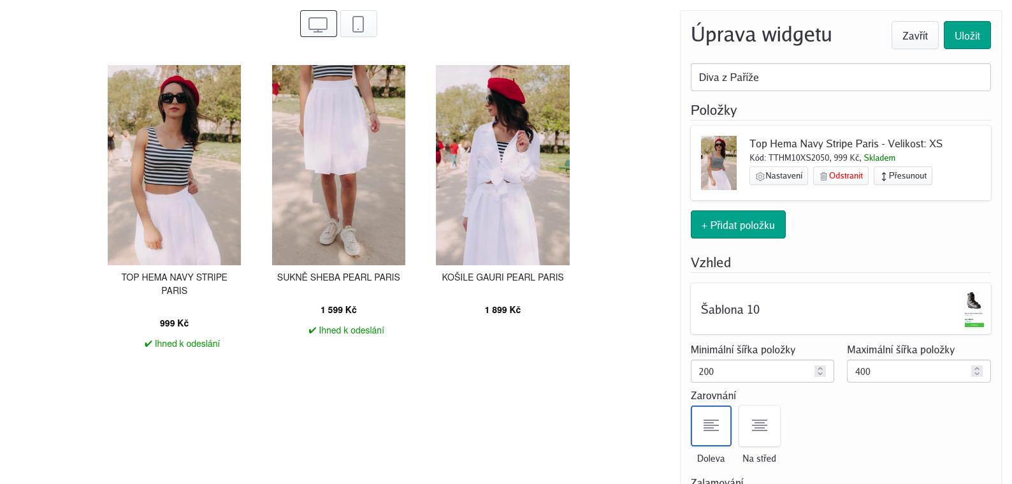Screen dimensions: 1012x484
Task: Switch to mobile preview icon
Action: pos(358,24)
